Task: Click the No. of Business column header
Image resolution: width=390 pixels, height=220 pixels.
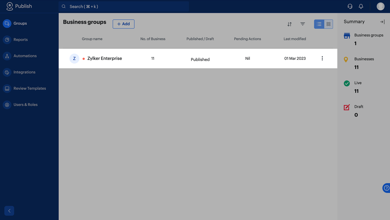Action: pyautogui.click(x=153, y=39)
